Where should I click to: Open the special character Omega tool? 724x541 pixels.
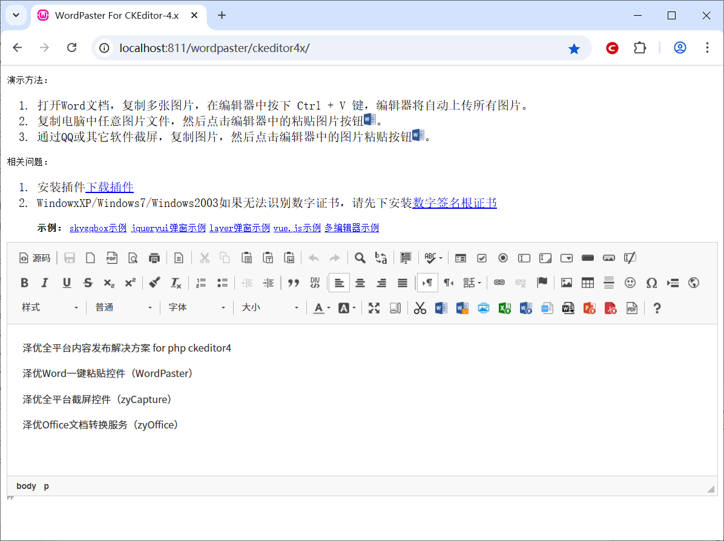[x=652, y=283]
